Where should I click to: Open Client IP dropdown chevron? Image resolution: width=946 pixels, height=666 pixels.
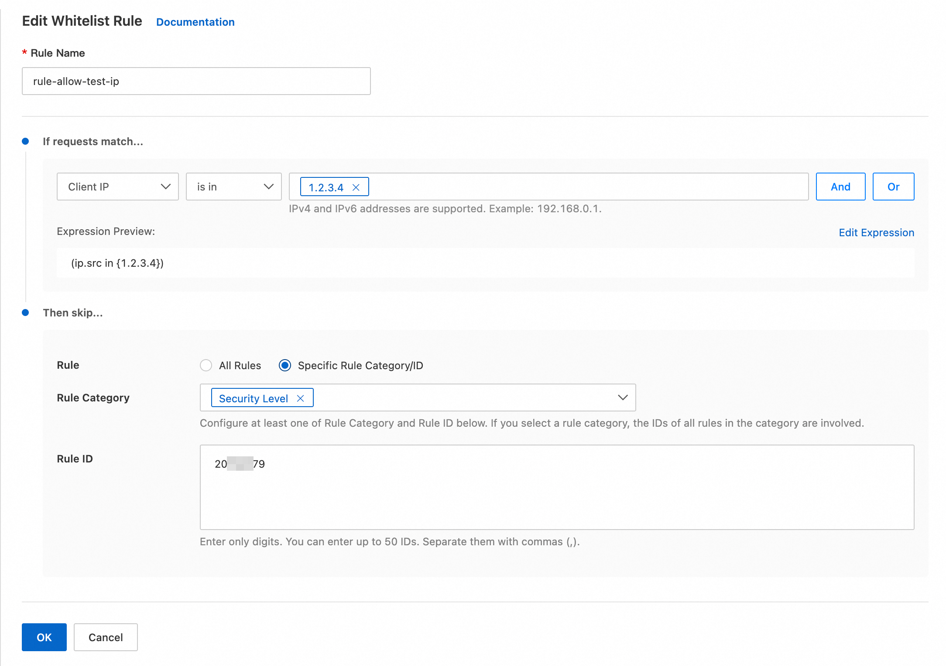click(x=165, y=187)
